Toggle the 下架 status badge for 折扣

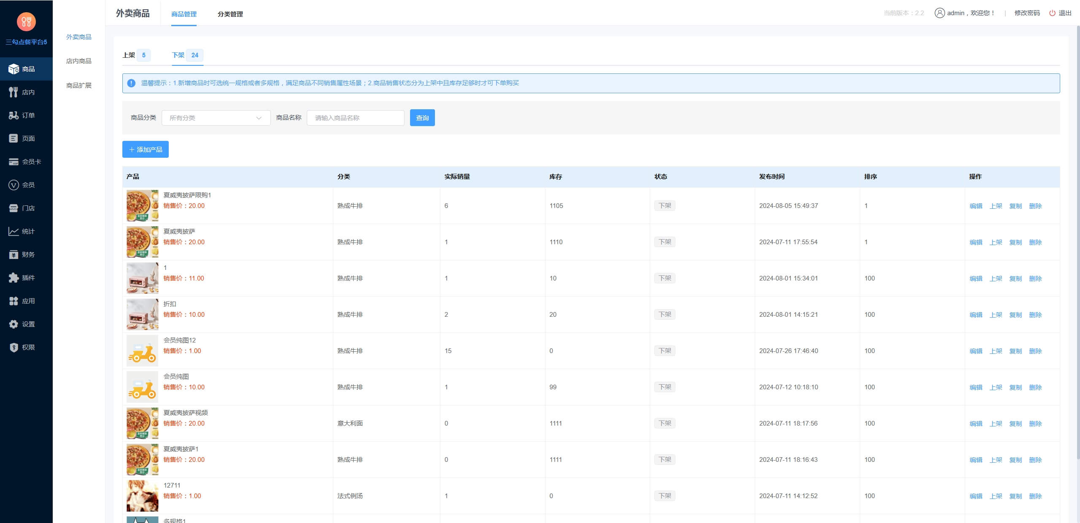click(x=664, y=314)
